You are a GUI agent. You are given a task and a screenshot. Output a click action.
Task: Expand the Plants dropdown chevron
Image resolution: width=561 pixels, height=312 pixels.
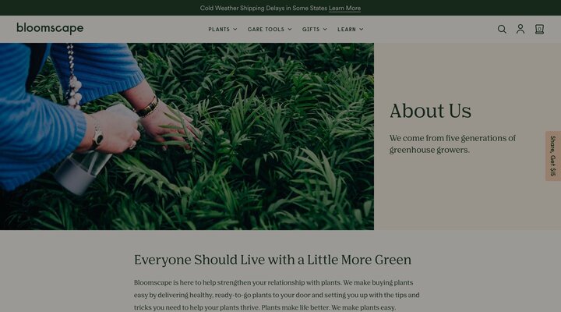(x=235, y=30)
